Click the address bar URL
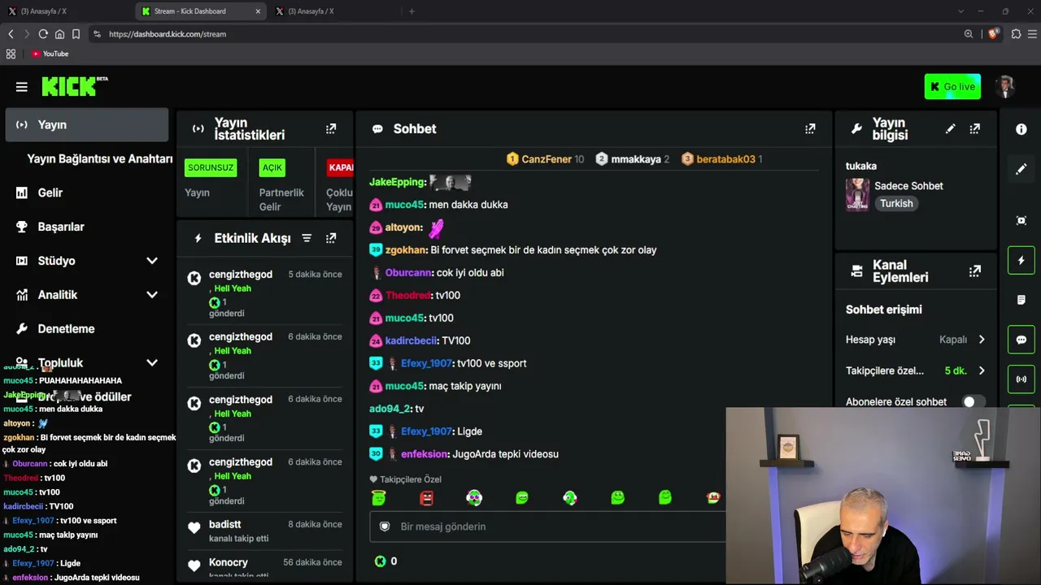1041x585 pixels. click(x=168, y=34)
